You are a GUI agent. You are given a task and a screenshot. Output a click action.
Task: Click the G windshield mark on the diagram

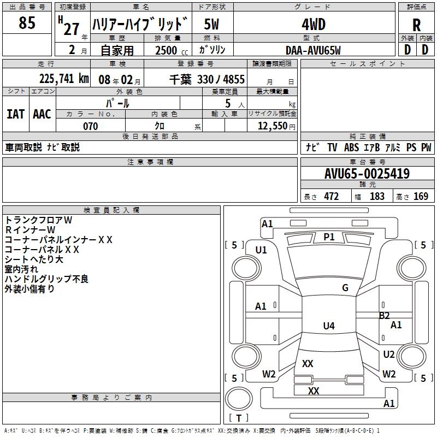pos(345,288)
